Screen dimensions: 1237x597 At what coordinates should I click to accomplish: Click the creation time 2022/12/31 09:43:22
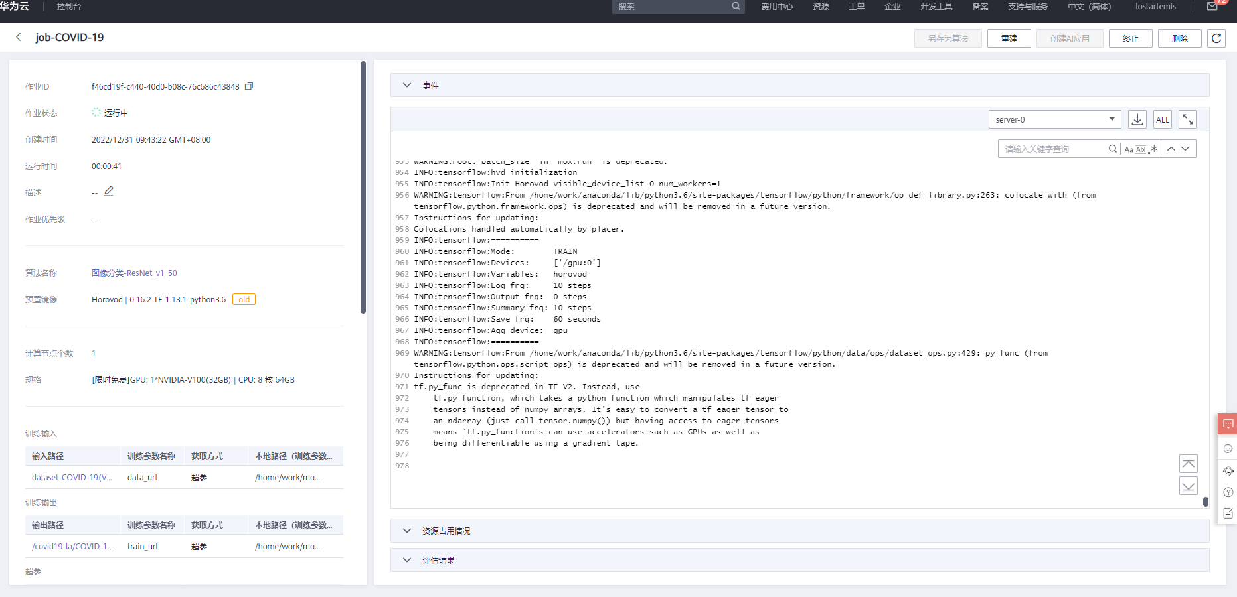[151, 139]
